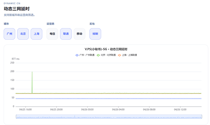Screen dimensions: 210x125
Task: Toggle the 绘制 packet loss option
Action: coord(95,34)
